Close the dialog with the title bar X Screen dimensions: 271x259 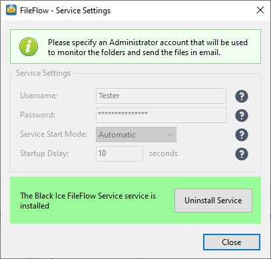pyautogui.click(x=260, y=10)
